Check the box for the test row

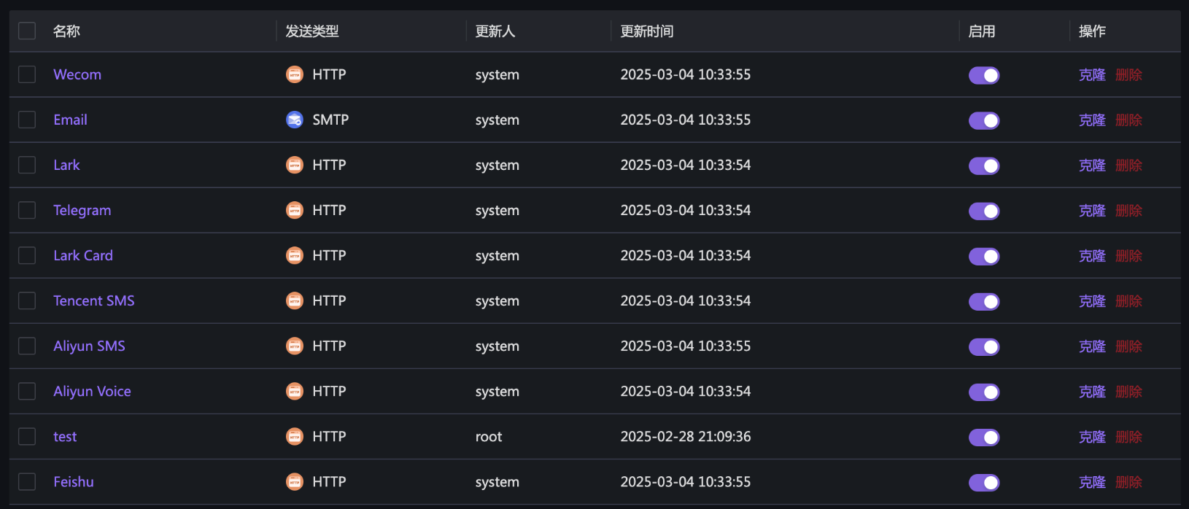27,436
